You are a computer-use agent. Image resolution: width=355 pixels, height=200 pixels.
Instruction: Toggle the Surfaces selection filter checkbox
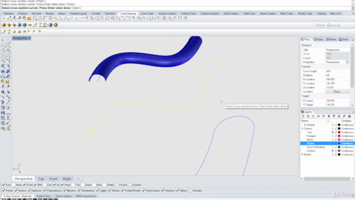click(x=29, y=191)
